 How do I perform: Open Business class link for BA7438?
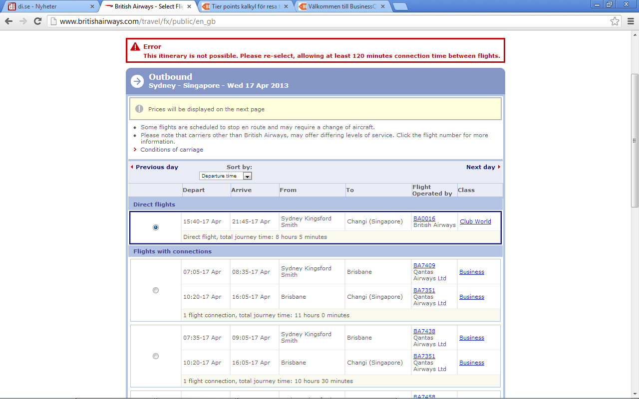tap(472, 338)
